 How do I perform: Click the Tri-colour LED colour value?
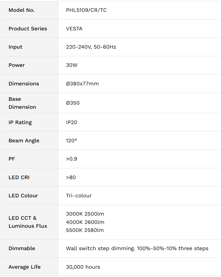pyautogui.click(x=79, y=196)
